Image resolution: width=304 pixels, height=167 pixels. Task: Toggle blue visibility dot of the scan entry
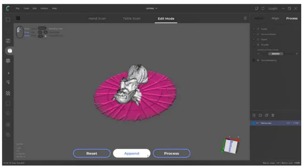253,123
